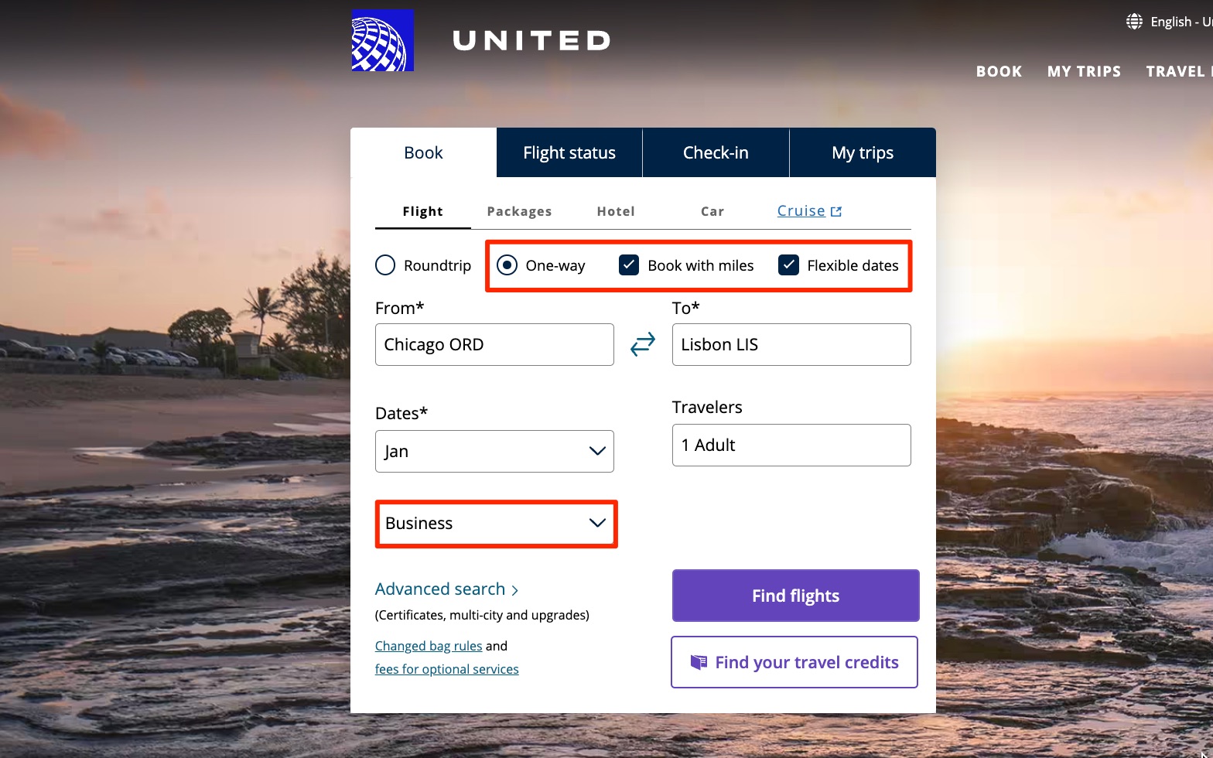This screenshot has width=1213, height=758.
Task: Uncheck the Book with miles checkbox
Action: 628,265
